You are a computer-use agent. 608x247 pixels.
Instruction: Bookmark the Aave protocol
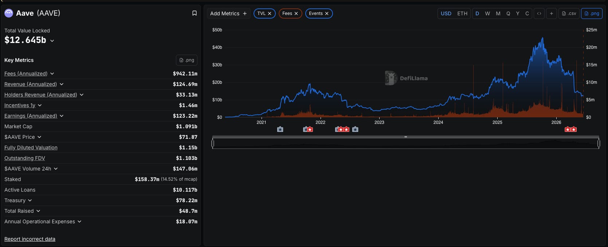coord(195,13)
